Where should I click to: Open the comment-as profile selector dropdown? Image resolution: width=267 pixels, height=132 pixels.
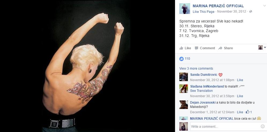(262, 47)
